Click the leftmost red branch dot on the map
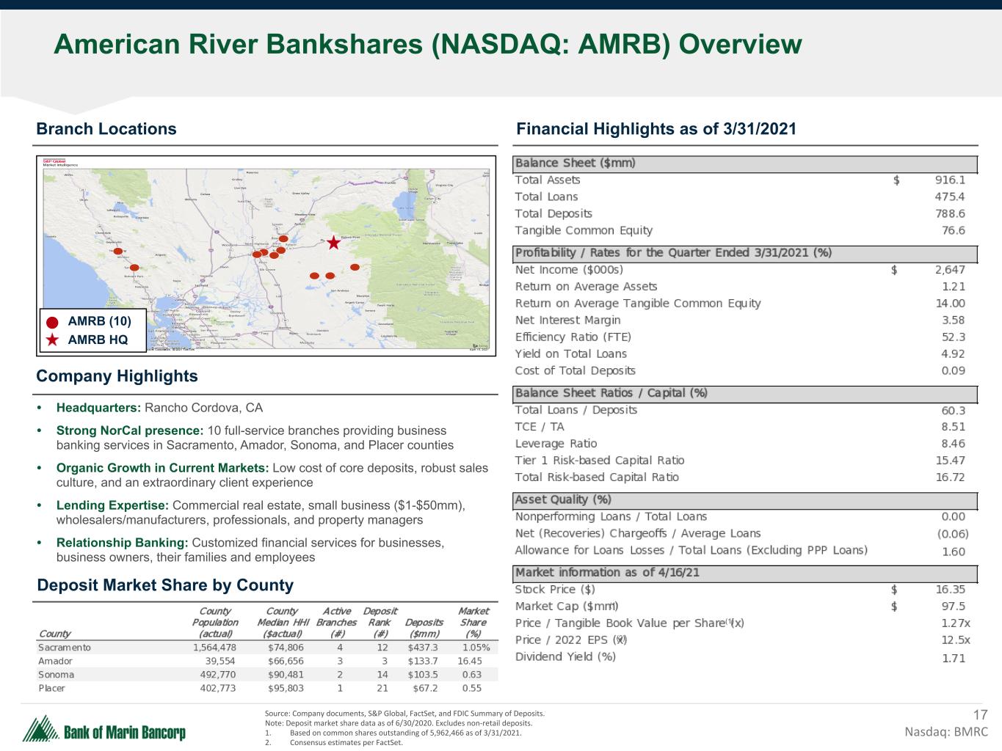The height and width of the screenshot is (751, 1002). pos(117,250)
